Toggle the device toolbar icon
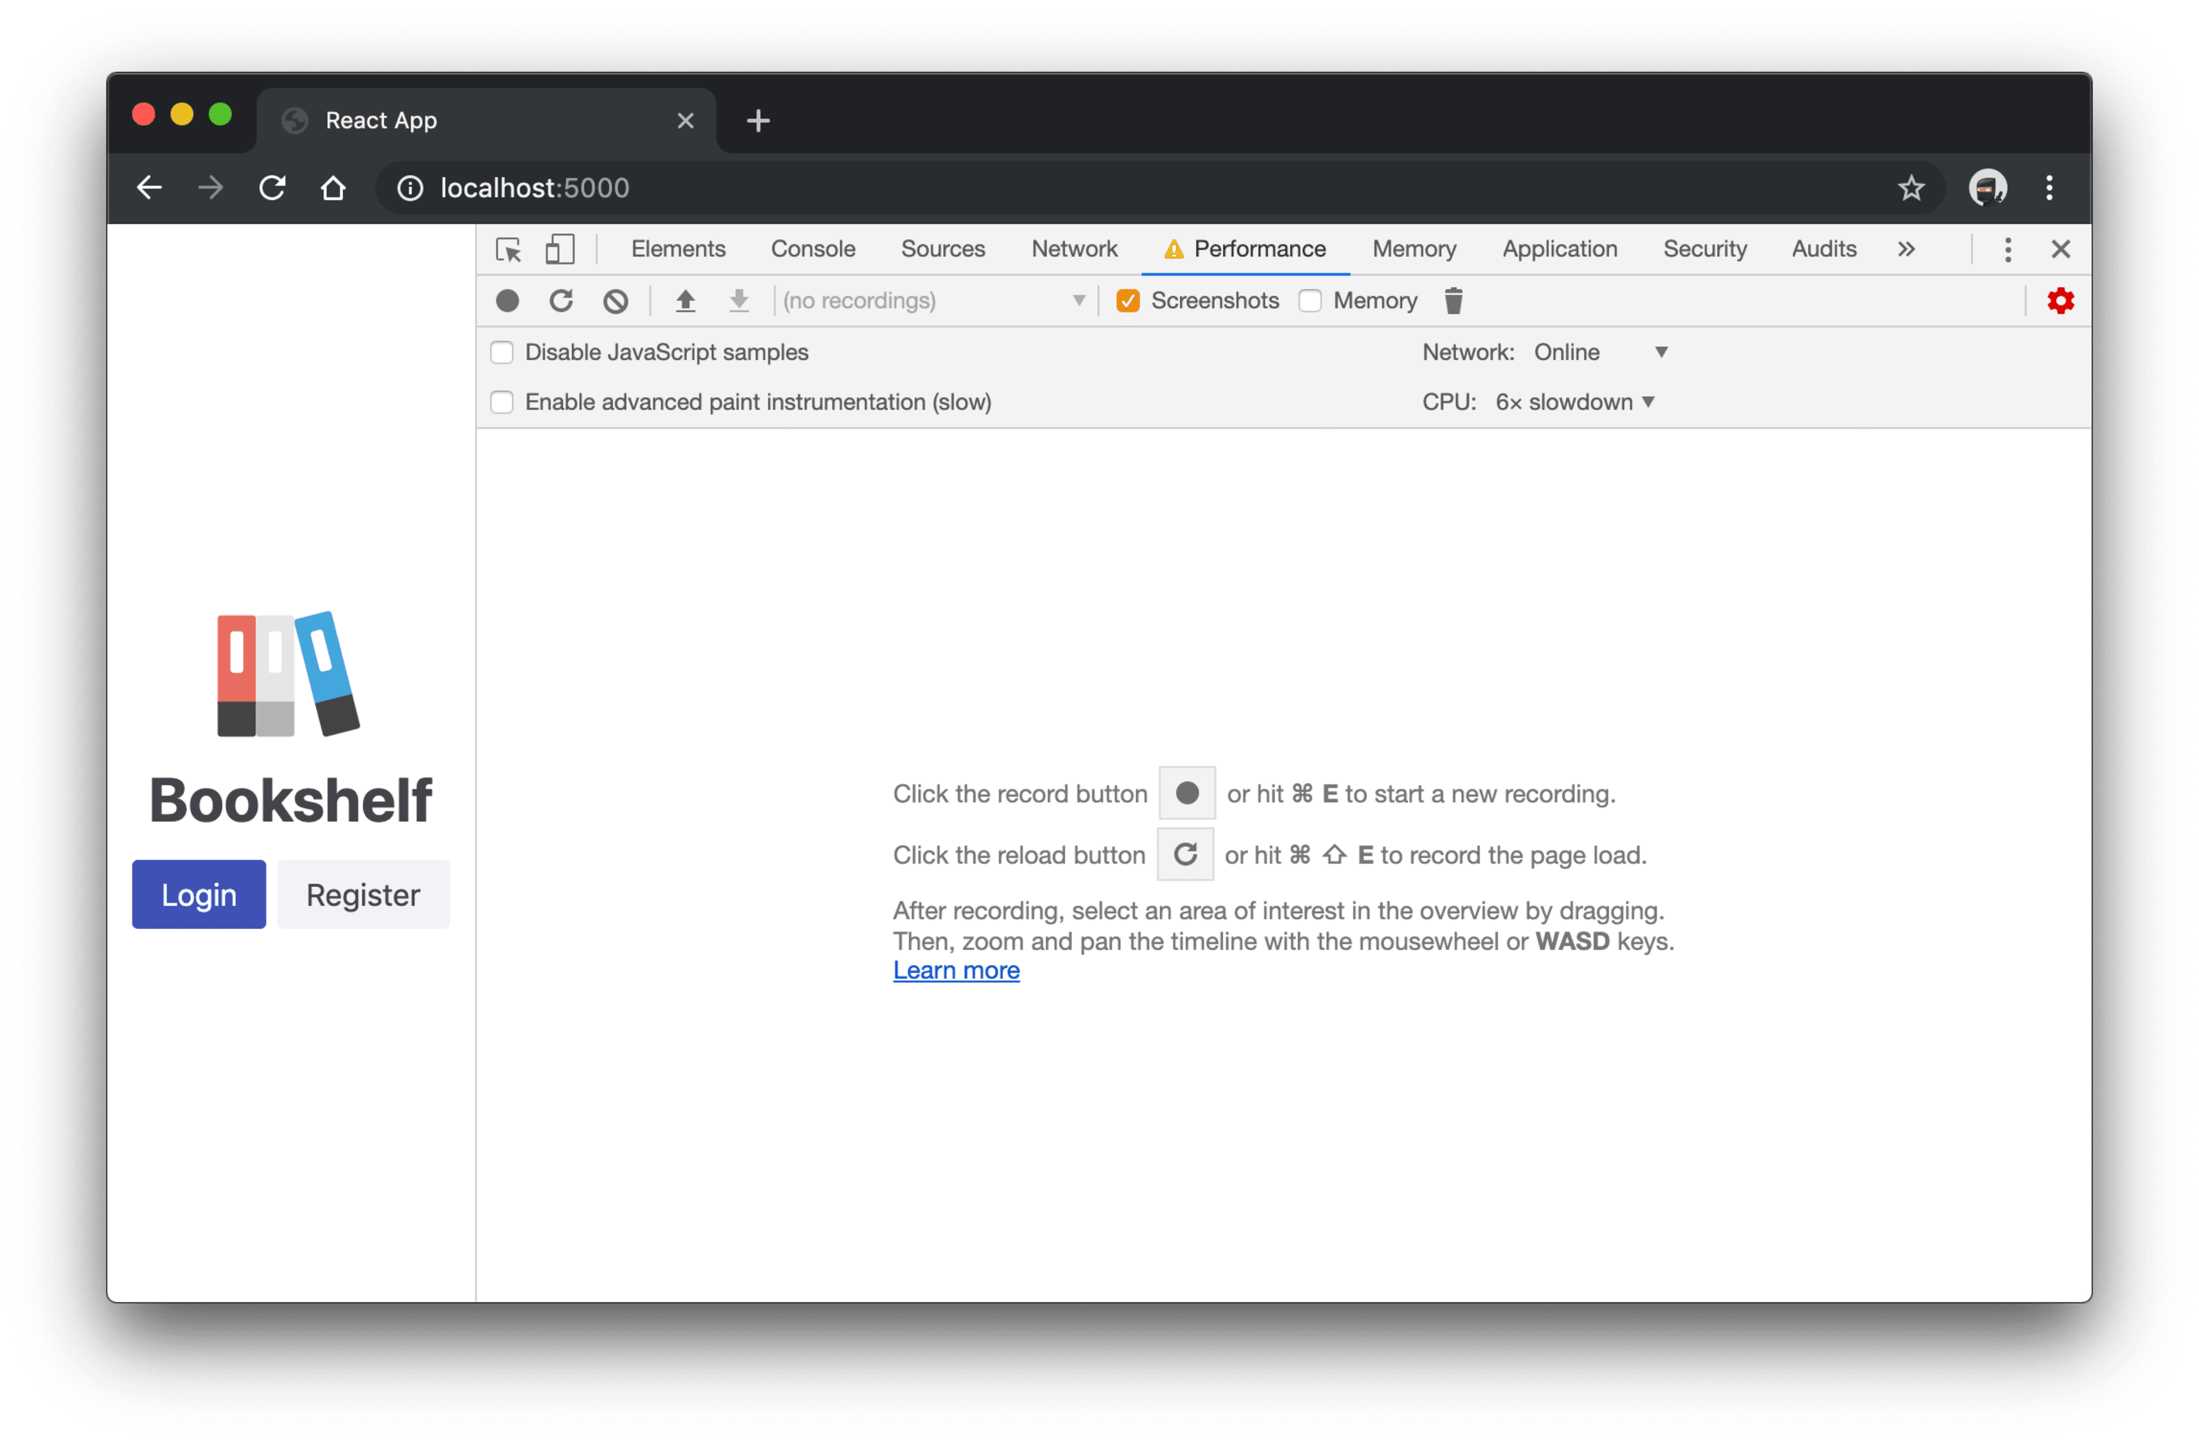 coord(560,249)
